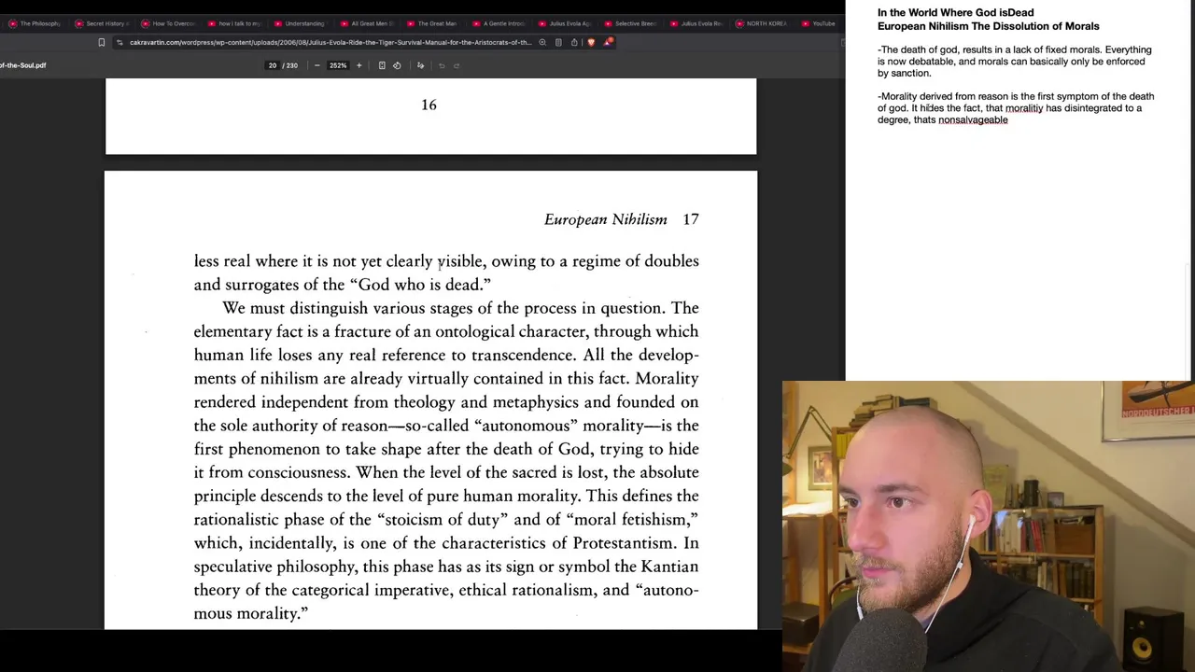Click the "European Nihilism" page header in PDF
The height and width of the screenshot is (672, 1195).
point(606,219)
